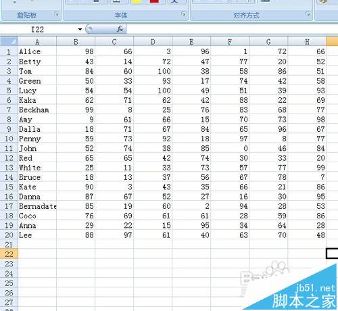Click Lee's value 88 in column B
This screenshot has height=311, width=338.
click(x=76, y=235)
